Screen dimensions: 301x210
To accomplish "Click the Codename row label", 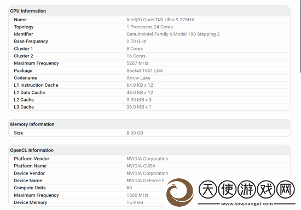I will coord(25,78).
